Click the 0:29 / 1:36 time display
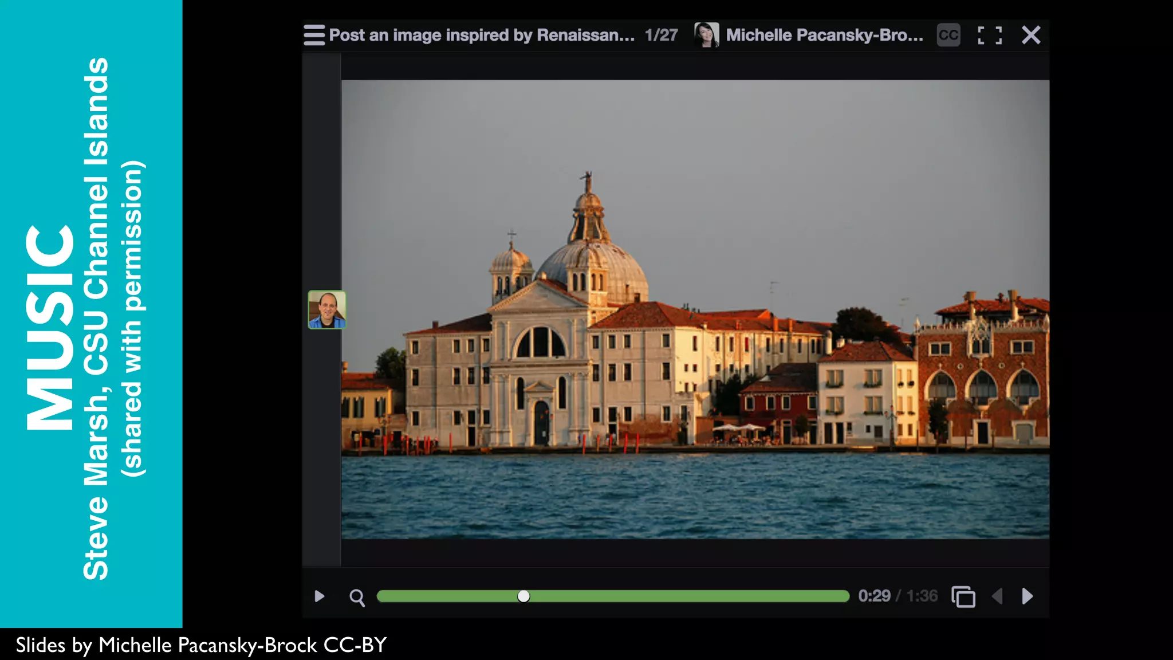Screen dimensions: 1173x660 [x=898, y=596]
